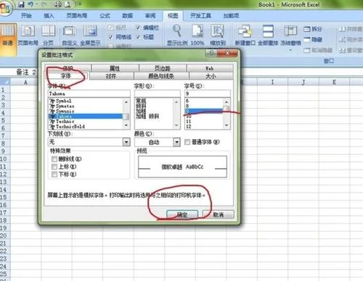363x281 pixels.
Task: Close the 设置批注格式 dialog
Action: coord(227,54)
